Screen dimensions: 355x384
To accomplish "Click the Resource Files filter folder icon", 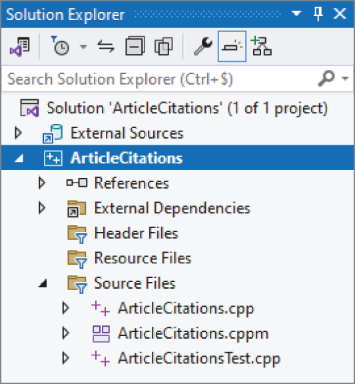I will coord(77,259).
